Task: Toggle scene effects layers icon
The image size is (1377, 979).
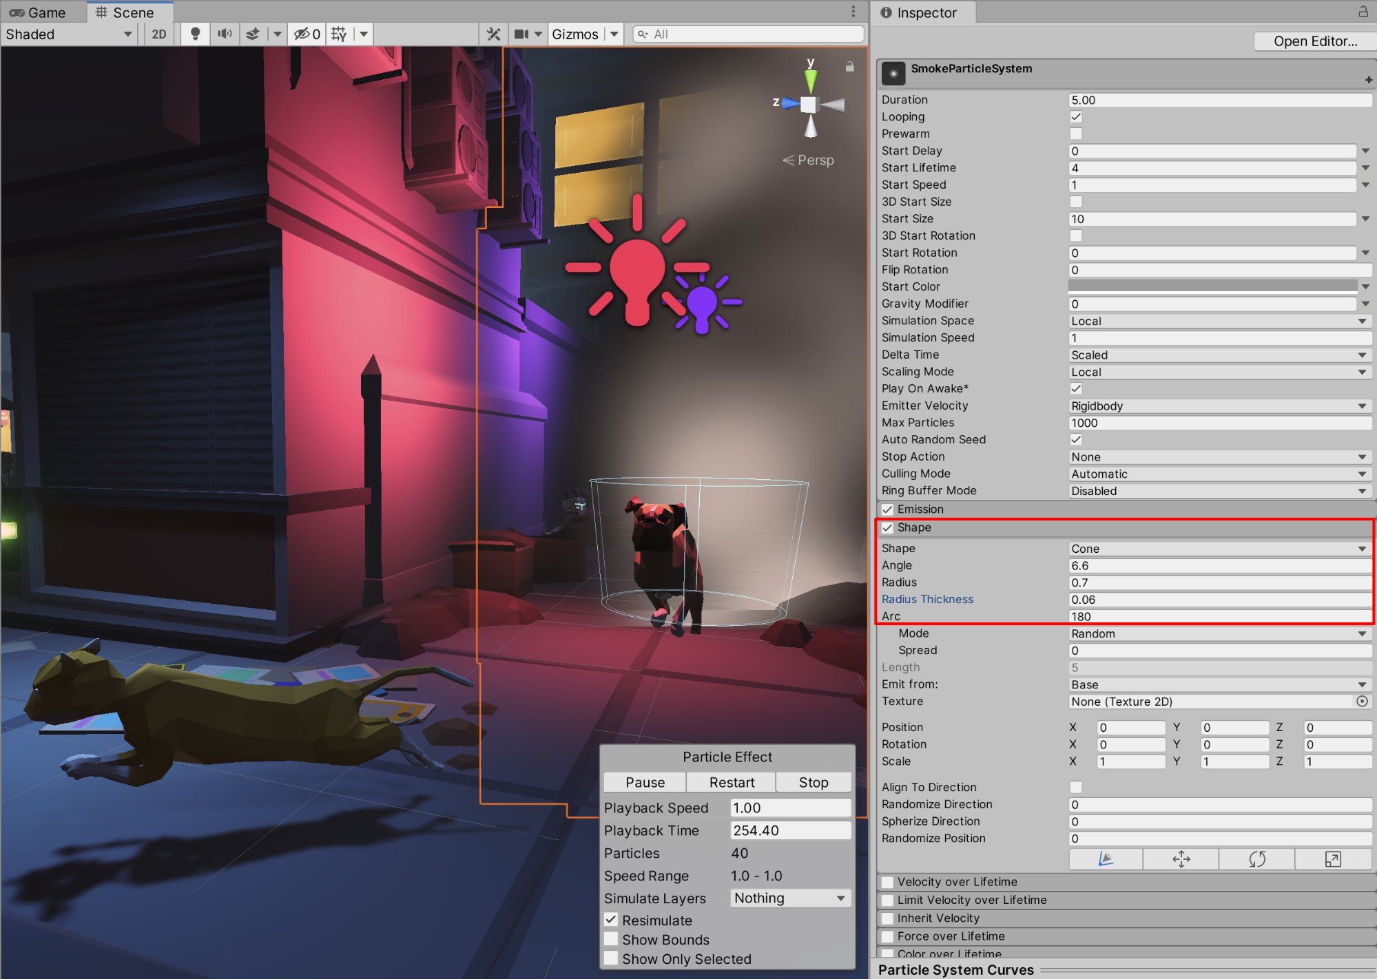Action: (x=253, y=34)
